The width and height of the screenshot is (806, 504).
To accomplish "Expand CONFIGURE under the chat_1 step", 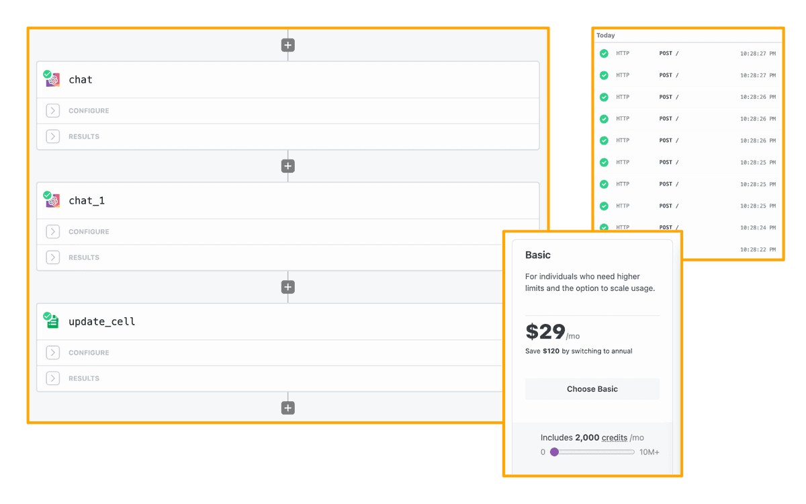I will coord(53,232).
